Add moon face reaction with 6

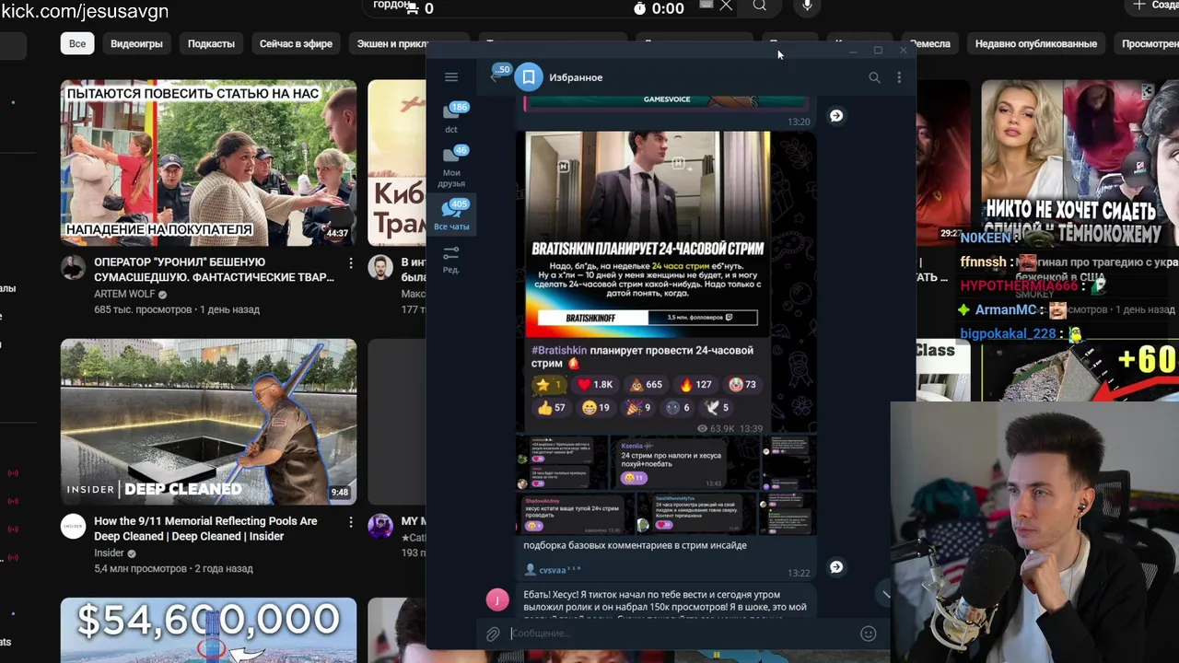pyautogui.click(x=678, y=408)
